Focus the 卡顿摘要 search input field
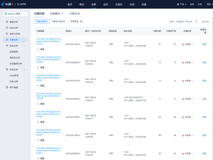 coord(183,21)
